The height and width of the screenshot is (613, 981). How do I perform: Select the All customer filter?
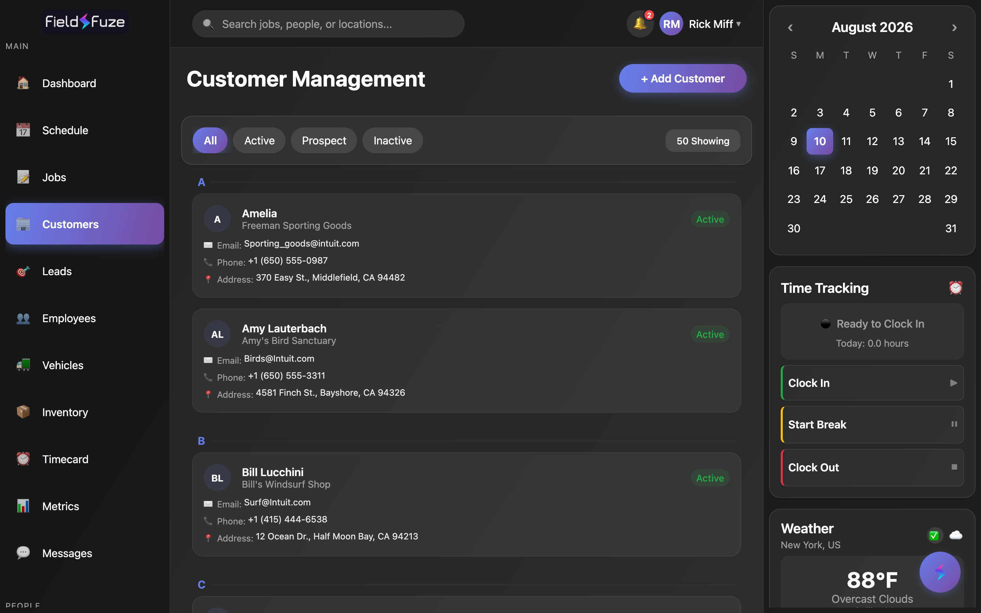click(x=210, y=140)
